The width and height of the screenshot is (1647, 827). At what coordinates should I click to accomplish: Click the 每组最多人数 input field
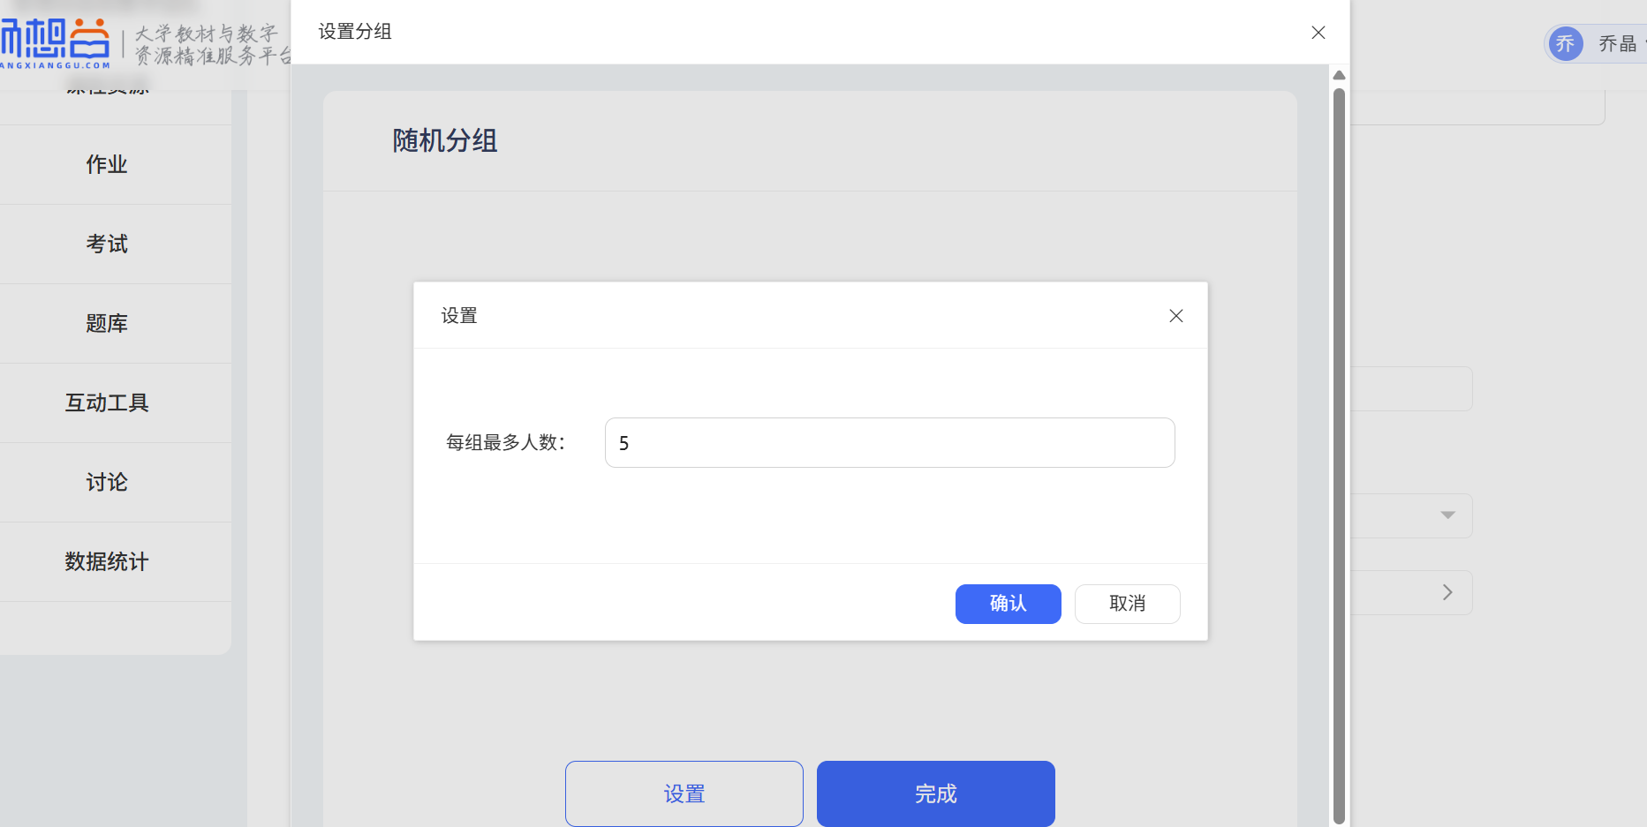click(889, 443)
